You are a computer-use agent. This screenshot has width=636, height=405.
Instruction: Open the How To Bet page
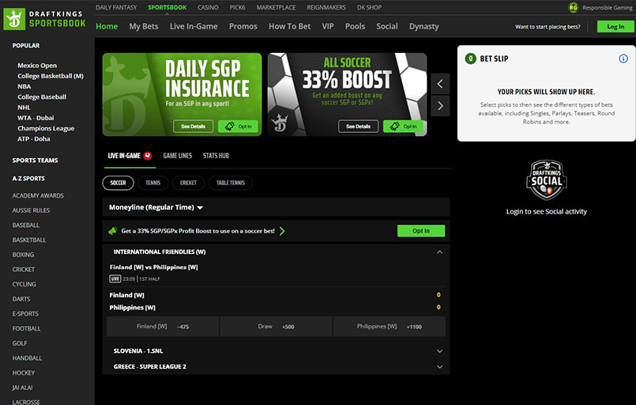click(289, 26)
